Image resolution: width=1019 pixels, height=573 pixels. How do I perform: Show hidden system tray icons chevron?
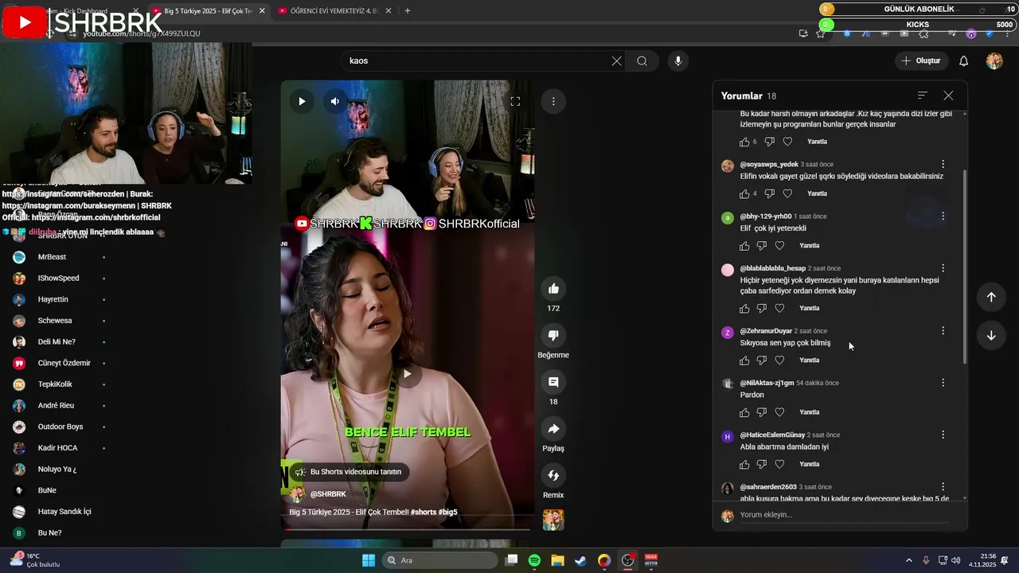click(x=909, y=560)
